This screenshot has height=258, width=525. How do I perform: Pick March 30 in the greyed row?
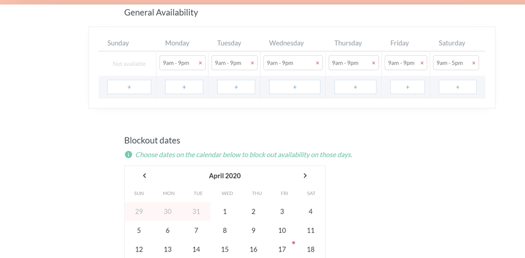[167, 211]
